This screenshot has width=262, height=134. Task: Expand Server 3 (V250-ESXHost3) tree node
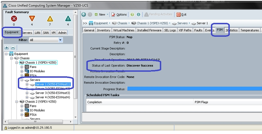[27, 93]
